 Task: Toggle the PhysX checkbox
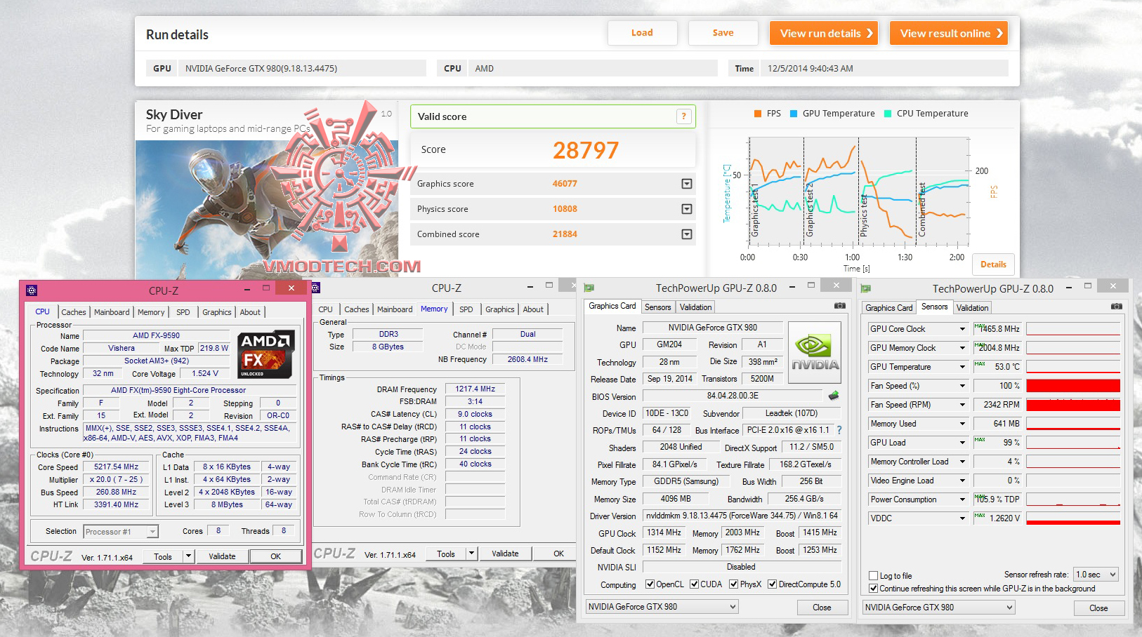click(733, 584)
